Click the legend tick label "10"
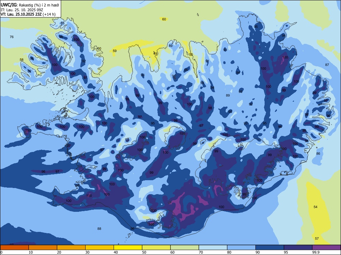Image resolution: width=341 pixels, height=255 pixels. (31, 252)
